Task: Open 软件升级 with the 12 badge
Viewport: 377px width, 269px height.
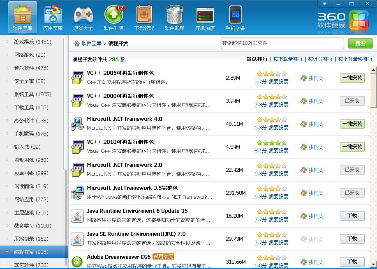Action: [x=113, y=18]
